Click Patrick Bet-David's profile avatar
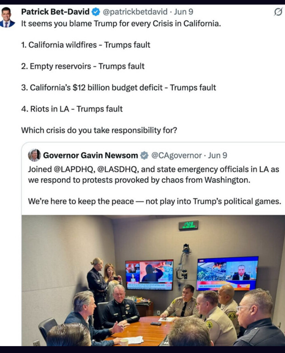285x353 pixels. 7,17
